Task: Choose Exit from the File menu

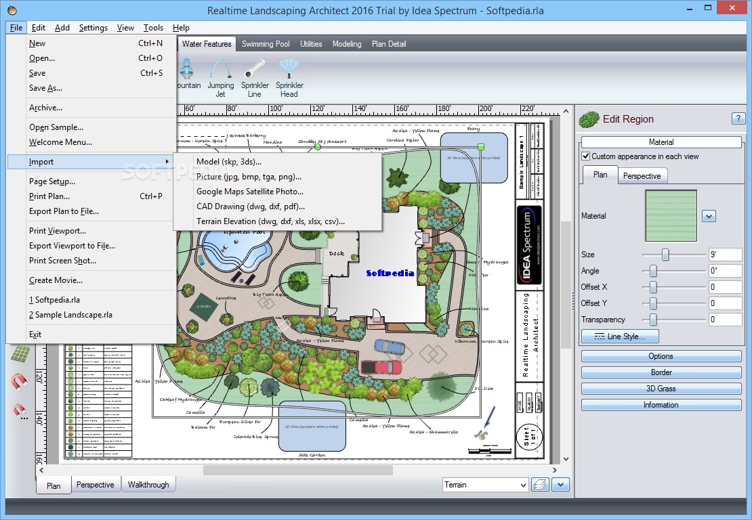Action: pos(91,334)
